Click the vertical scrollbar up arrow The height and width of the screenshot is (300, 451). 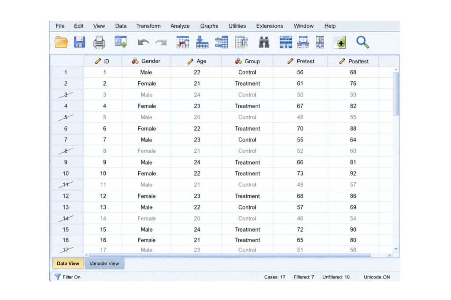(396, 69)
